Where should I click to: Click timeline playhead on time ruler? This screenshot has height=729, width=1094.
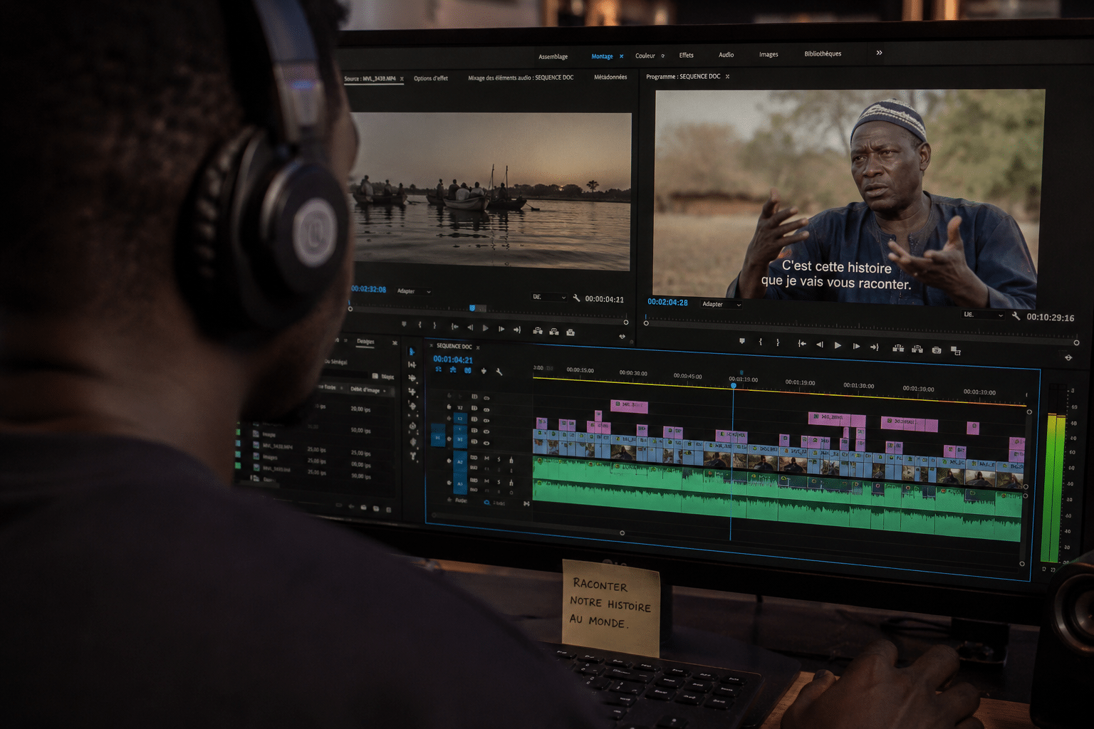734,386
